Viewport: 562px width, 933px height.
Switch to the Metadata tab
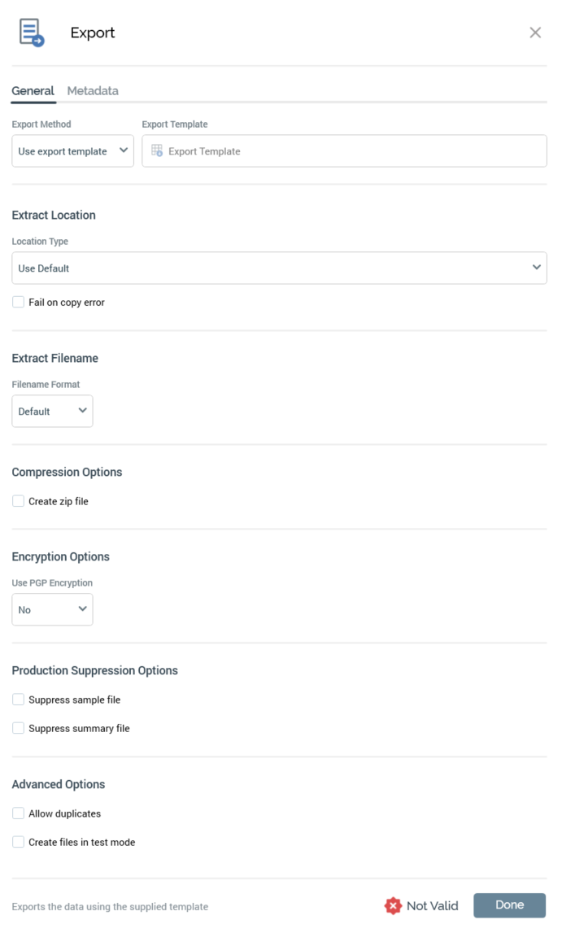click(x=93, y=91)
